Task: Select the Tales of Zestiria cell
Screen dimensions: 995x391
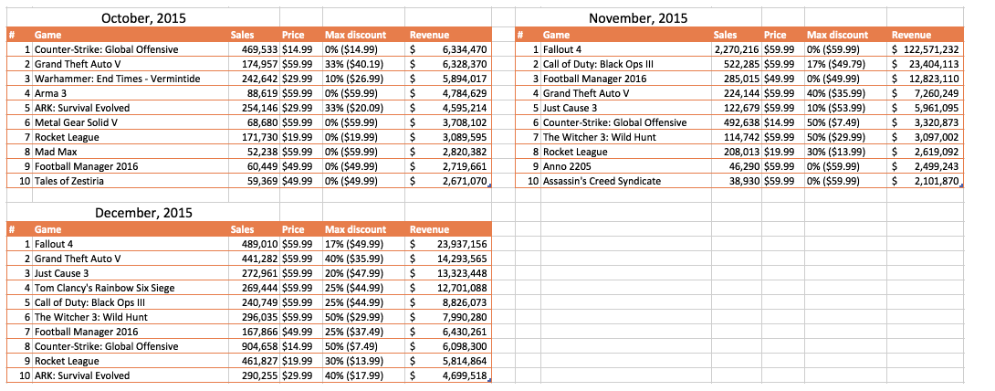Action: pos(131,181)
